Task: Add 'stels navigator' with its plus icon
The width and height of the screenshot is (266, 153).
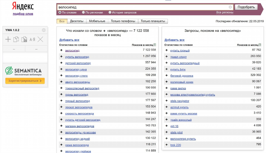Action: [167, 101]
